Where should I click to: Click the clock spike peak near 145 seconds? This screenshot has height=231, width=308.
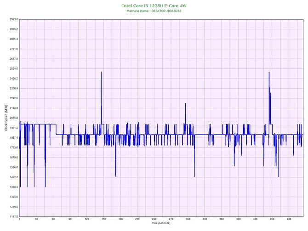click(x=101, y=72)
